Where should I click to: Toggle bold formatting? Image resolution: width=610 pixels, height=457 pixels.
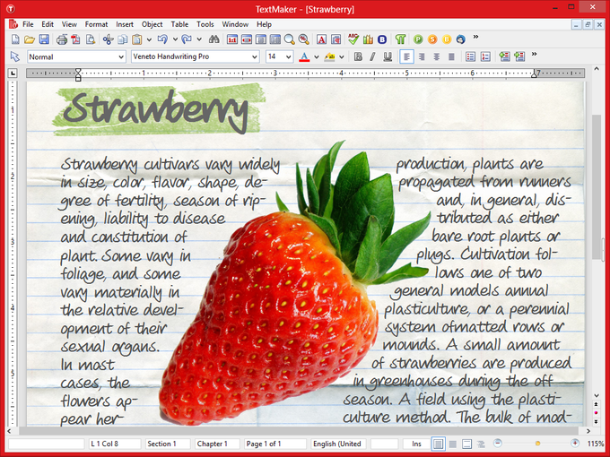tap(358, 56)
